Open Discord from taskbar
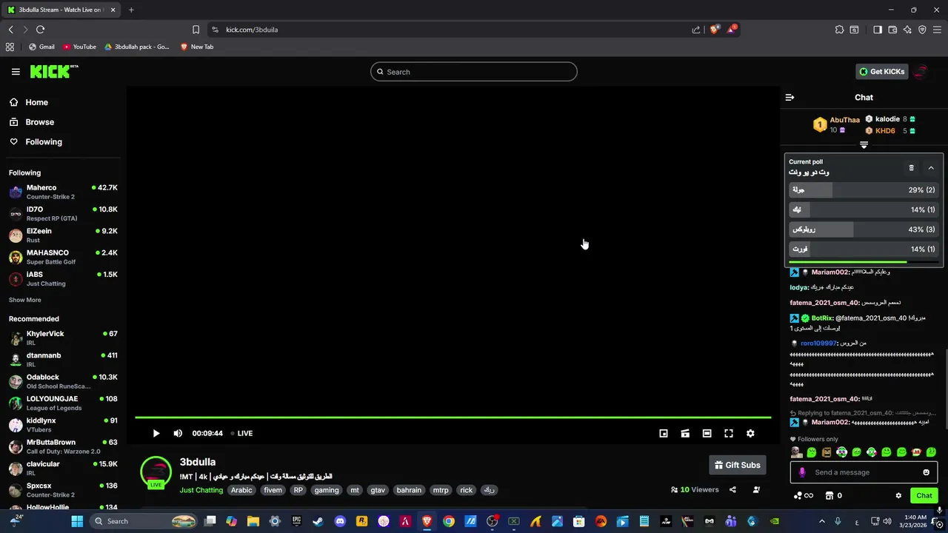Image resolution: width=948 pixels, height=533 pixels. click(340, 521)
